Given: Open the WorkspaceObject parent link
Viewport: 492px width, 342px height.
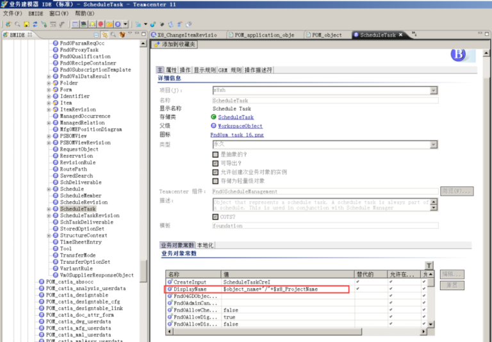Looking at the screenshot, I should (x=240, y=126).
